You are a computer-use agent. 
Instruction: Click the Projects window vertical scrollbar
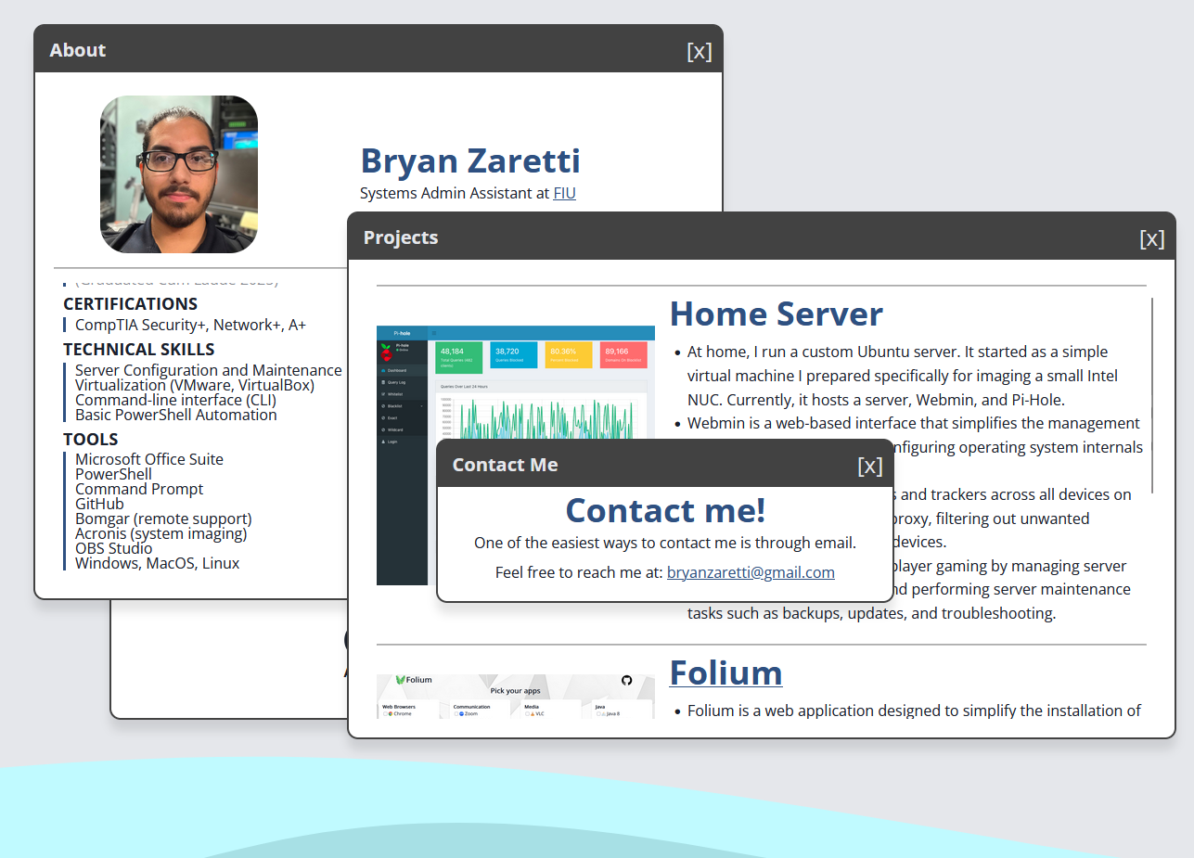point(1152,395)
